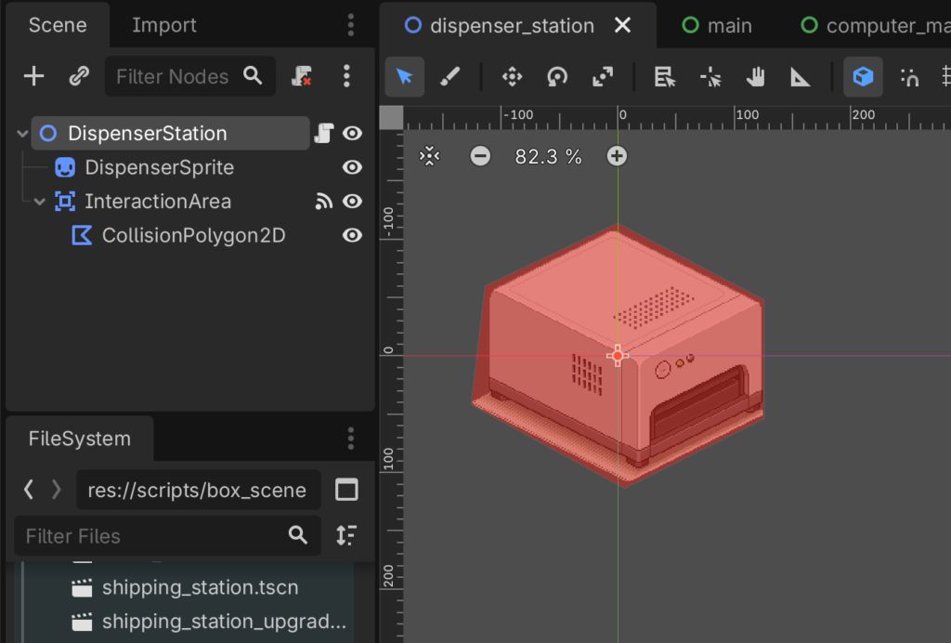The image size is (951, 643).
Task: Click the ruler corner square
Action: click(x=391, y=118)
